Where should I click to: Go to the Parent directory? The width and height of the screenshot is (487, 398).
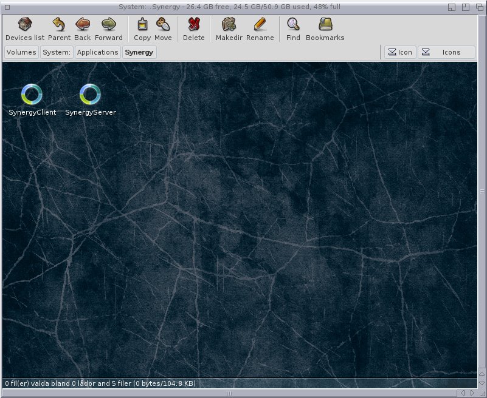[x=59, y=29]
